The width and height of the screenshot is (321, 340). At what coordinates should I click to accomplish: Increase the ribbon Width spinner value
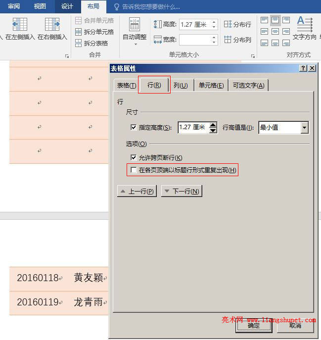click(x=214, y=37)
